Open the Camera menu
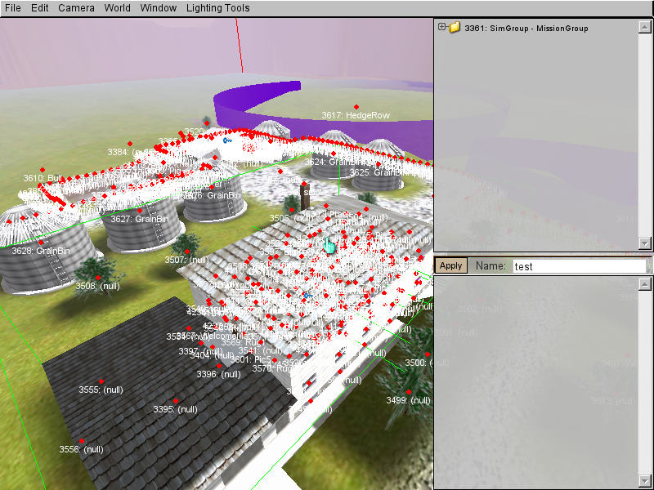The height and width of the screenshot is (490, 654). point(76,8)
